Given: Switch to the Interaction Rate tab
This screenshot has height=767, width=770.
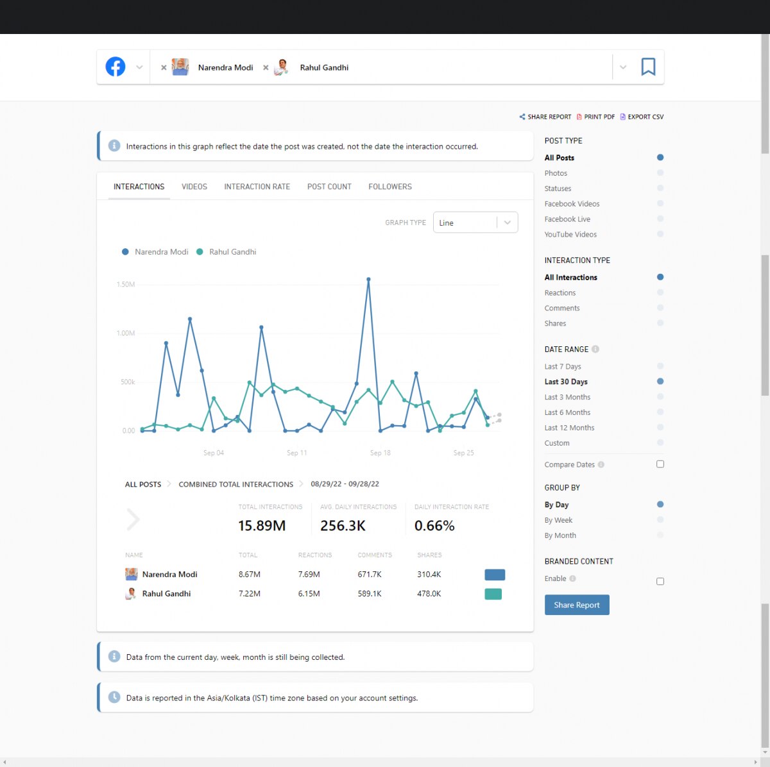Looking at the screenshot, I should click(x=257, y=187).
